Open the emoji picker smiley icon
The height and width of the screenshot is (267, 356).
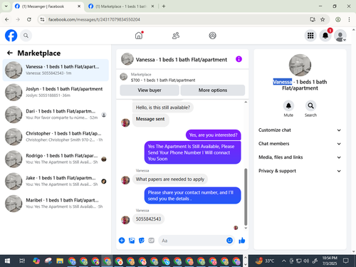229,241
